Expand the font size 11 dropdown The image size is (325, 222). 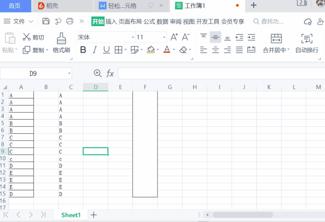pos(164,37)
